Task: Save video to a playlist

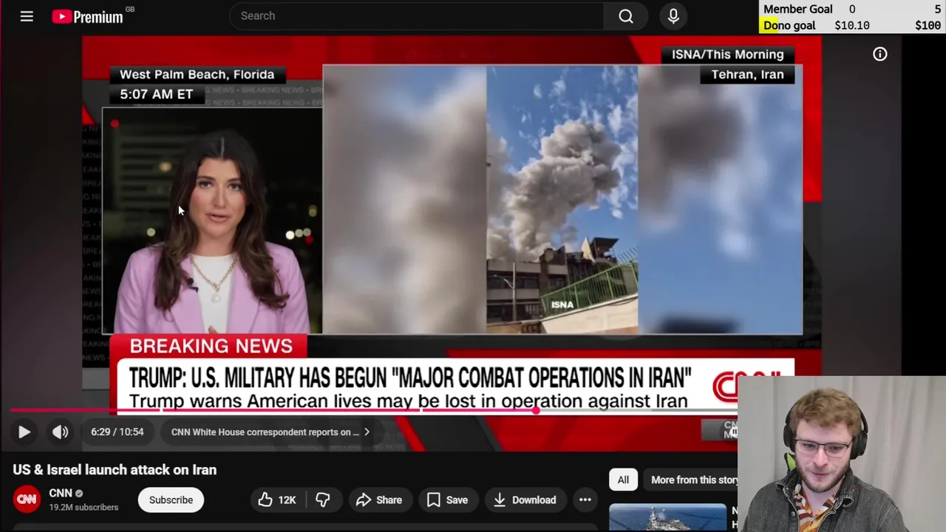Action: click(x=448, y=500)
